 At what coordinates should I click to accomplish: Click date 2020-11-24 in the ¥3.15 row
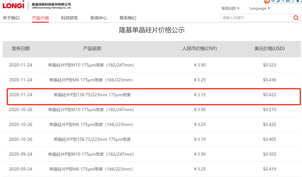[x=21, y=95]
